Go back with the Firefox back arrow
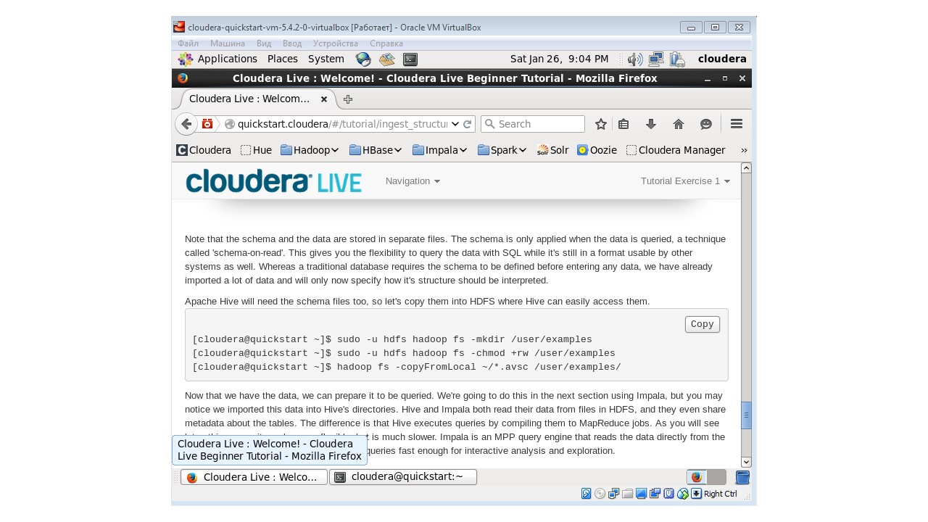The image size is (928, 522). click(x=186, y=124)
